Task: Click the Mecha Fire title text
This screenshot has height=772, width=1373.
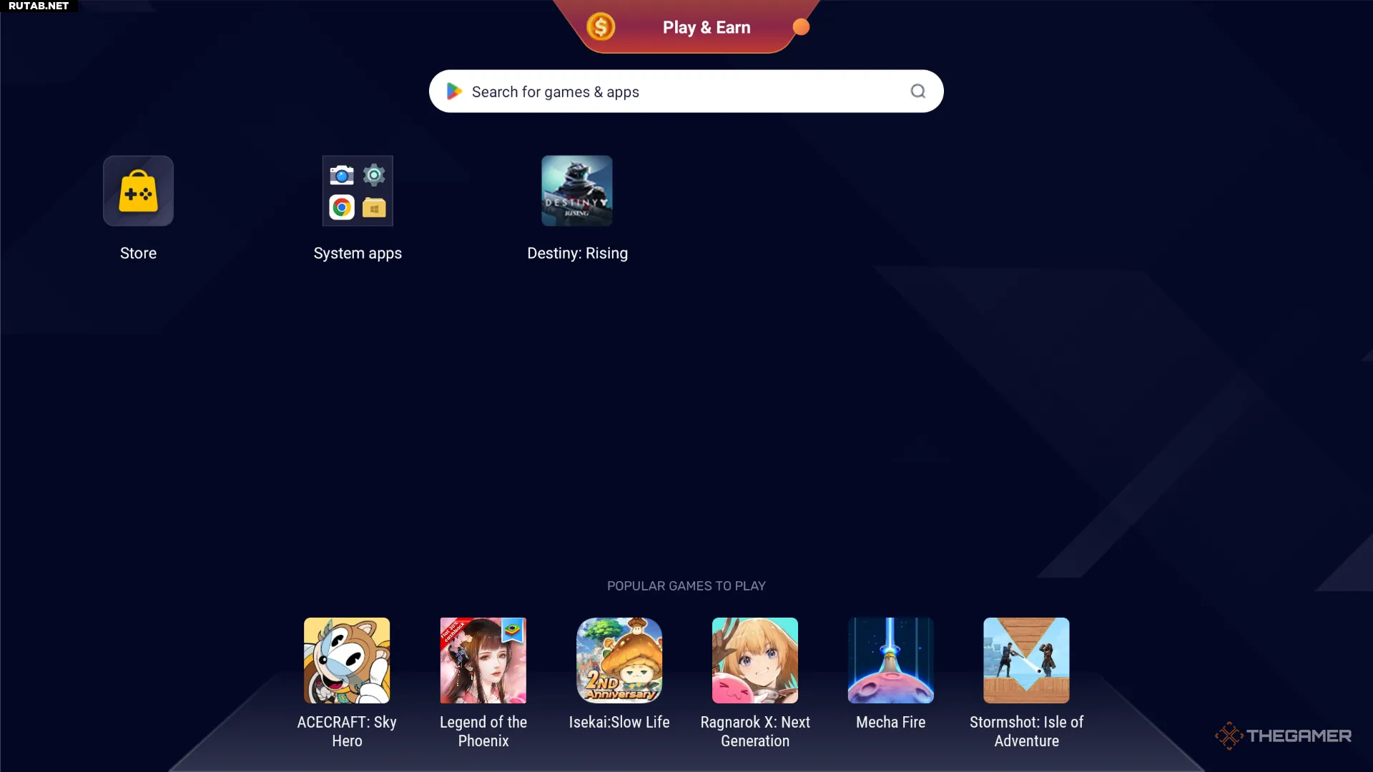Action: [891, 723]
